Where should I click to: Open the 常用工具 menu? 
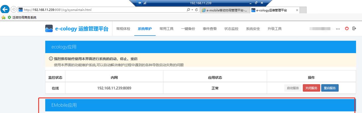coord(166,29)
